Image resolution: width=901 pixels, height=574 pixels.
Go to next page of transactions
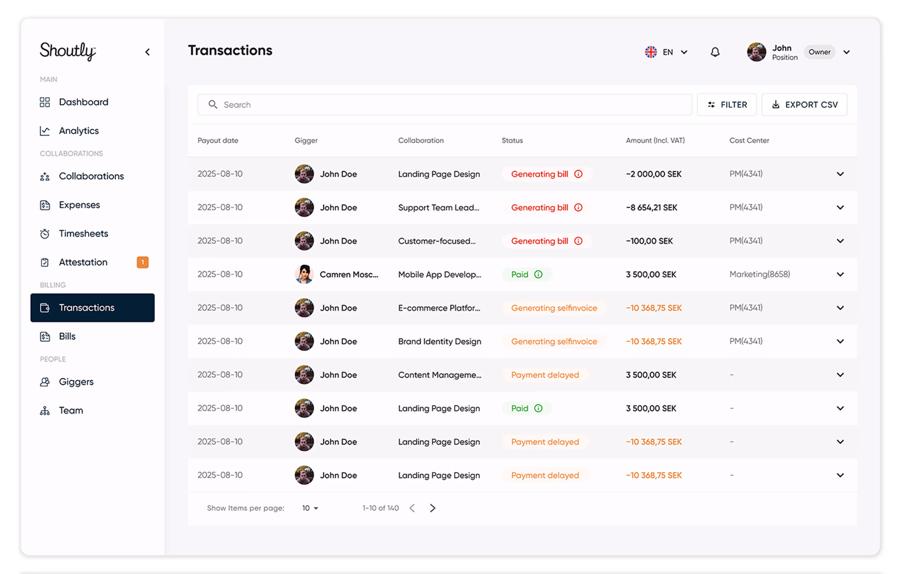coord(433,508)
